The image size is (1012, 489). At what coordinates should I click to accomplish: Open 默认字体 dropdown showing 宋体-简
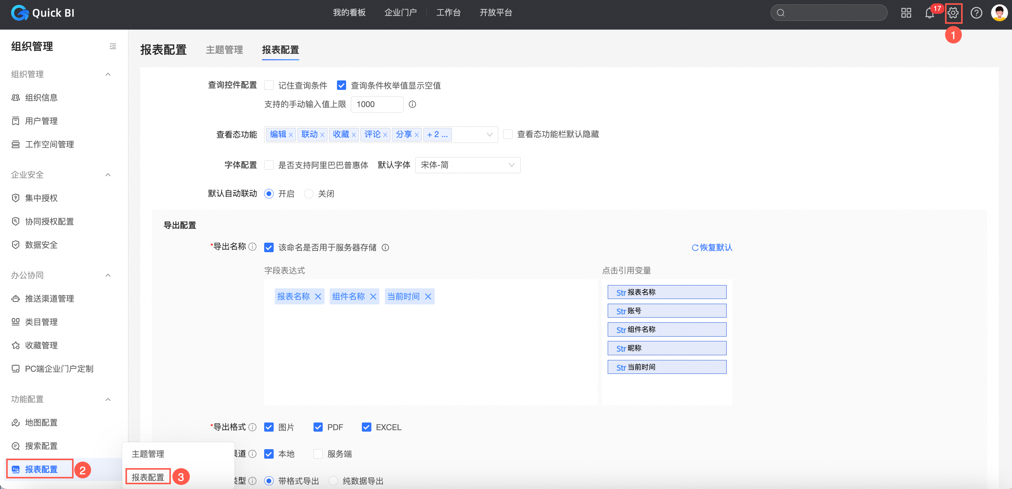pos(468,165)
